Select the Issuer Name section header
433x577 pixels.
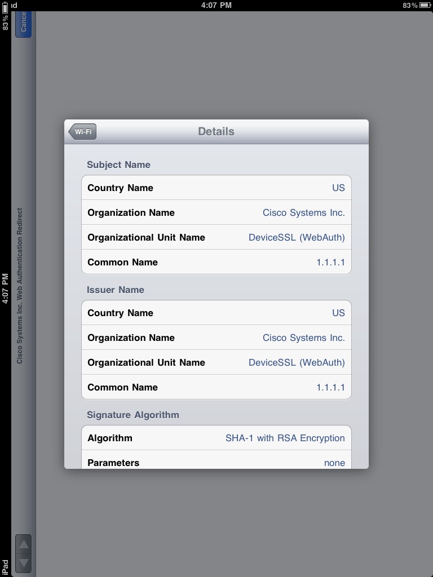click(115, 290)
